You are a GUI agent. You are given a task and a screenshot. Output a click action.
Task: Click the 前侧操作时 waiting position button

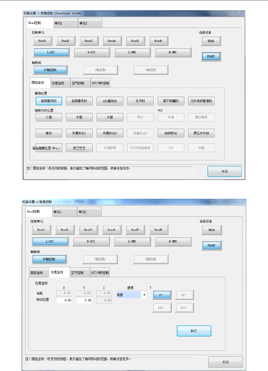pos(49,101)
